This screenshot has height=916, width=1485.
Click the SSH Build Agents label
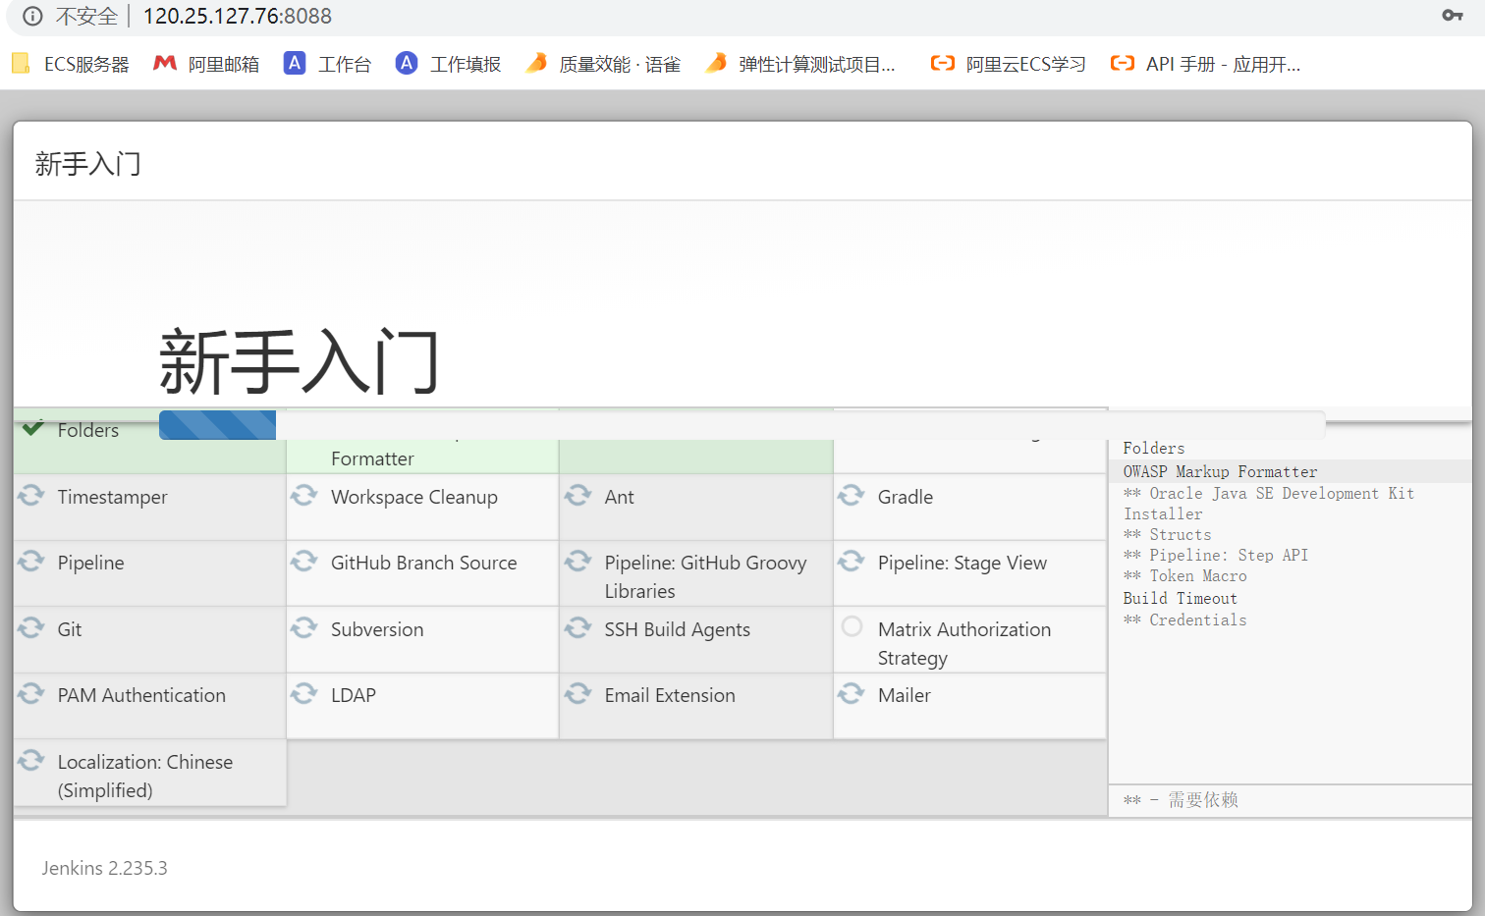pyautogui.click(x=677, y=629)
